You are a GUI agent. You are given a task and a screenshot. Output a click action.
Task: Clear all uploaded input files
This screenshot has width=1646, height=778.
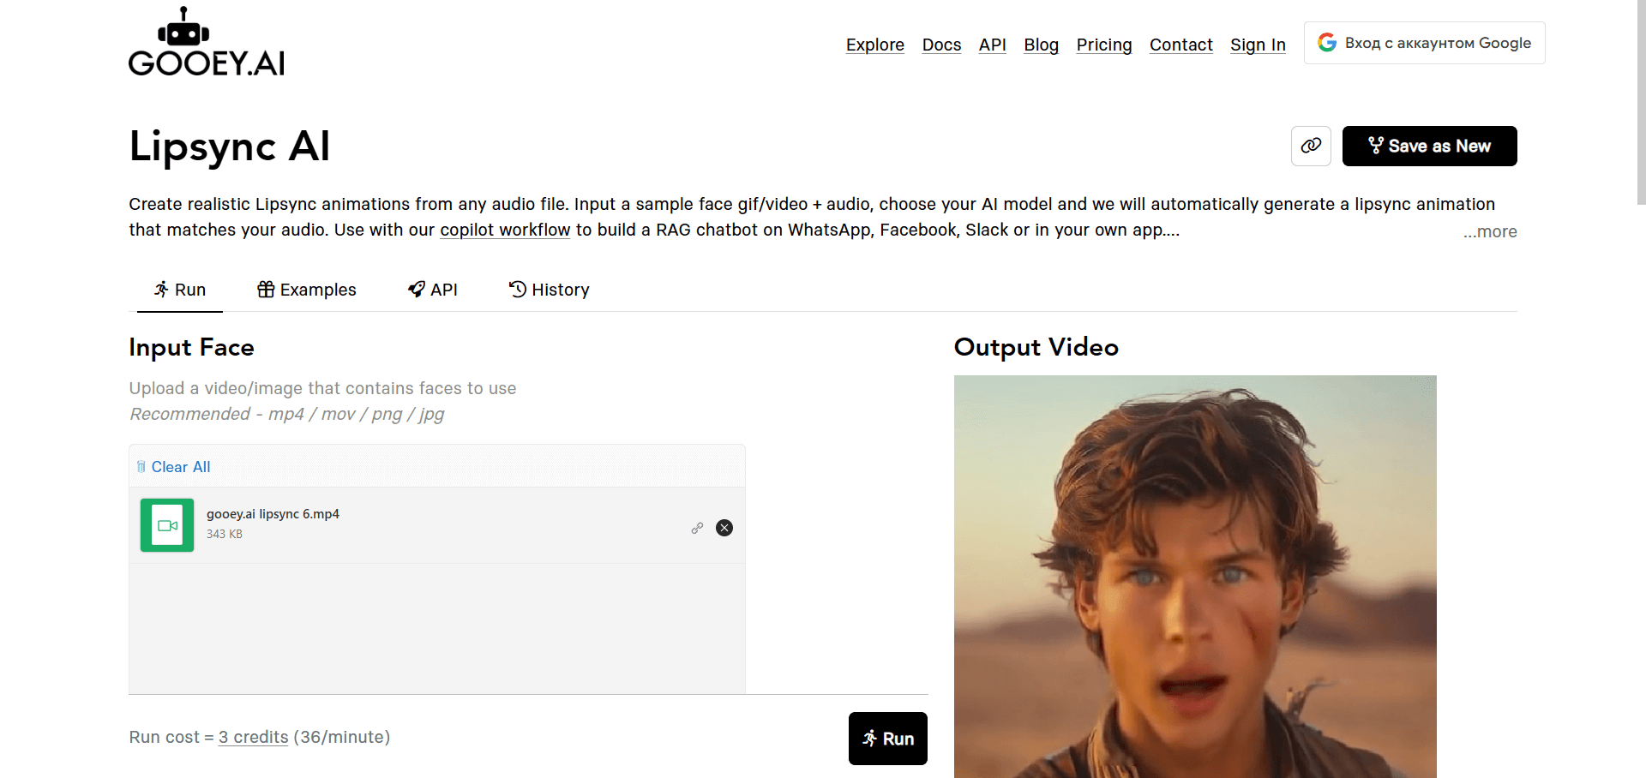point(174,467)
